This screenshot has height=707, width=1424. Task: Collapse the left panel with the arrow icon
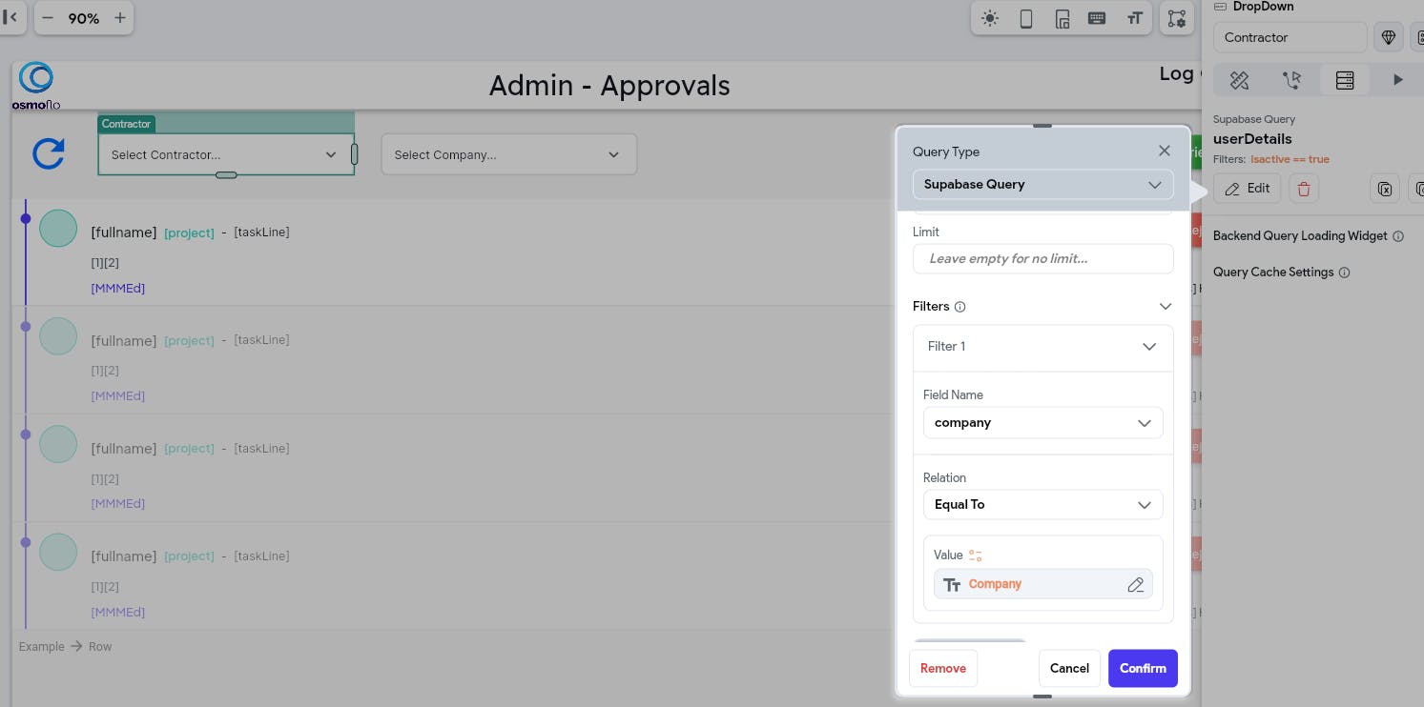pyautogui.click(x=10, y=18)
